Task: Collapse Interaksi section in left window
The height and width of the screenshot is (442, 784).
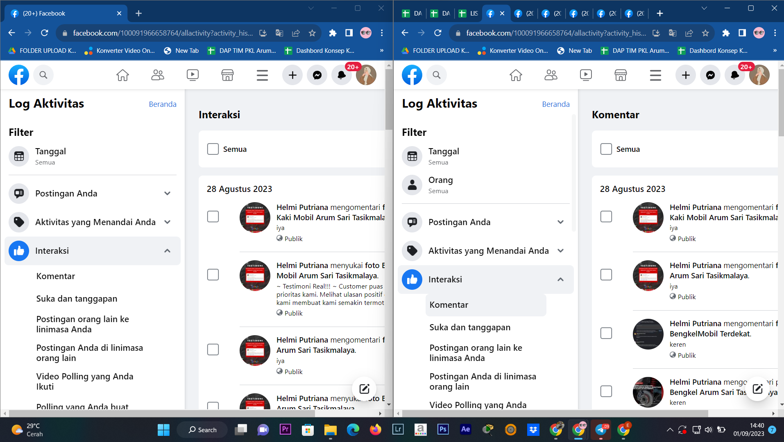Action: [x=93, y=251]
